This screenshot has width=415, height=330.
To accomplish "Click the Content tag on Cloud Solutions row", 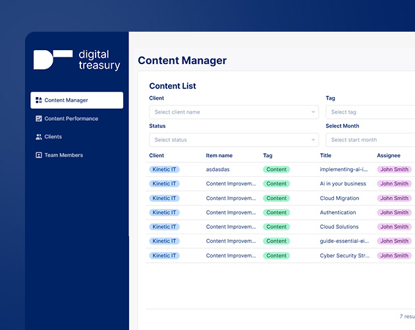I will tap(276, 227).
